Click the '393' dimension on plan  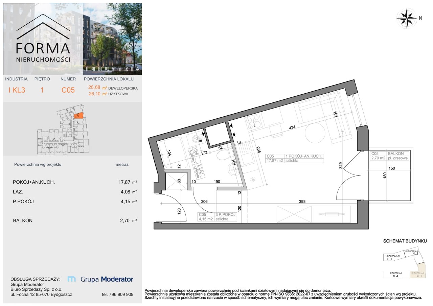pos(302,202)
